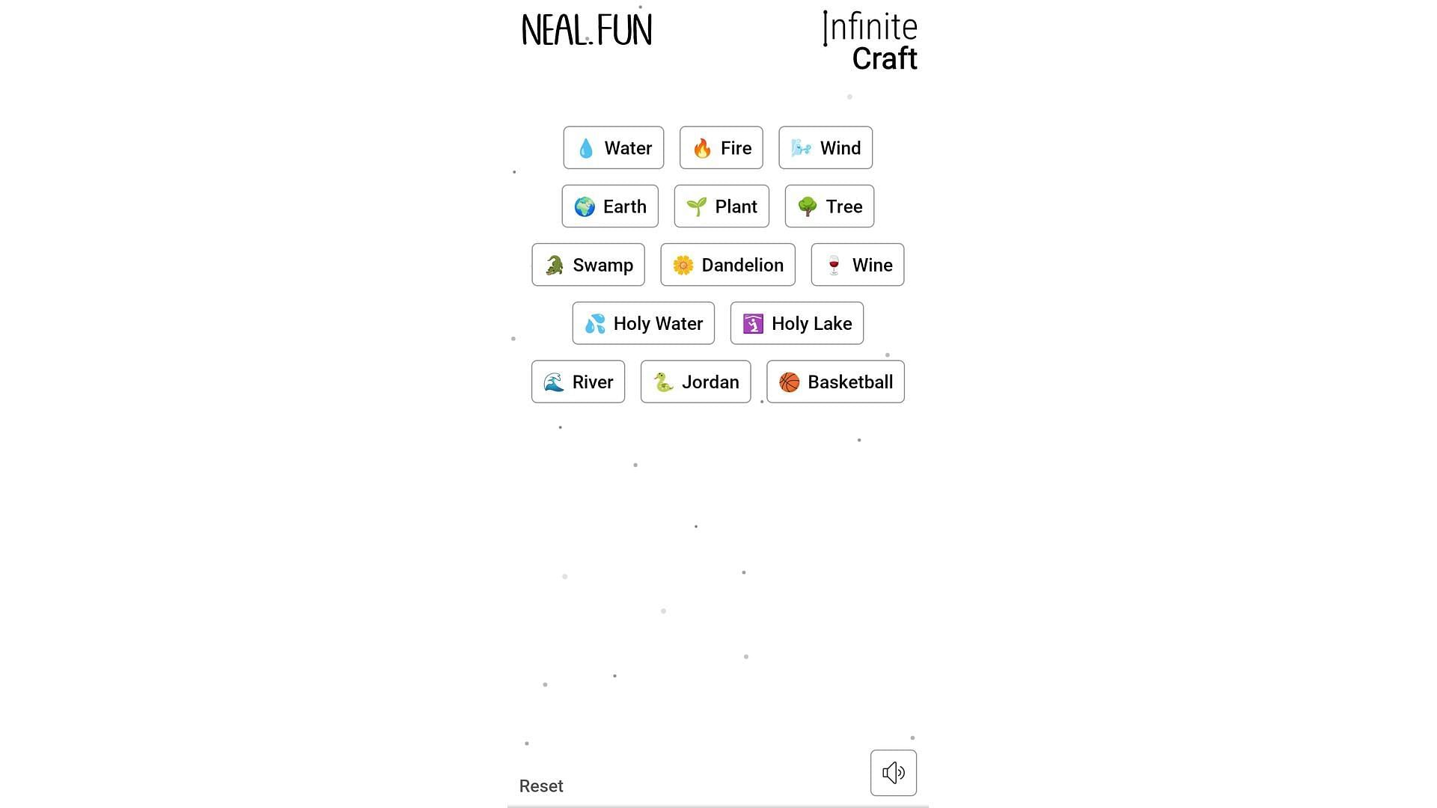Click the Jordan element
Image resolution: width=1437 pixels, height=808 pixels.
click(x=696, y=382)
